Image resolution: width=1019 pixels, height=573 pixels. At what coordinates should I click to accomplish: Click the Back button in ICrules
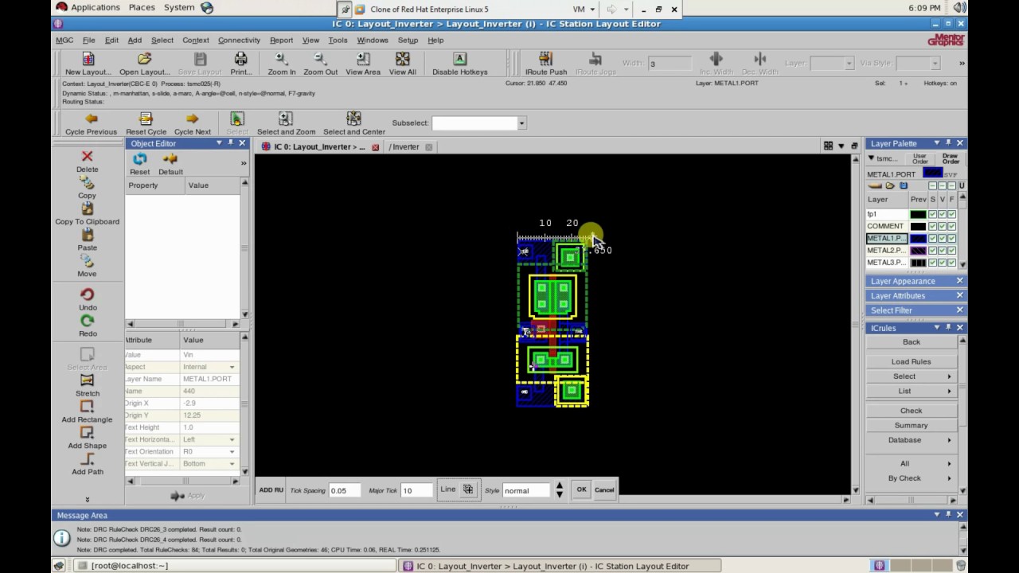[912, 341]
